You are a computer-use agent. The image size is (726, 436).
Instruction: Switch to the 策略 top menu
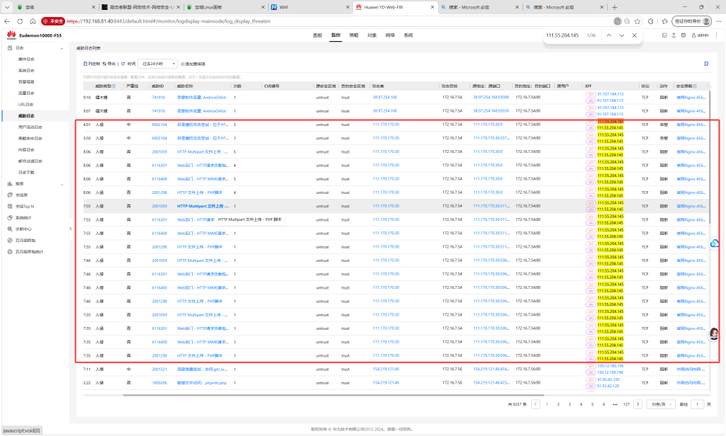[354, 35]
